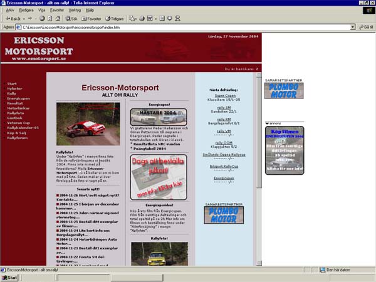Open the Super Cupen link

pos(225,96)
